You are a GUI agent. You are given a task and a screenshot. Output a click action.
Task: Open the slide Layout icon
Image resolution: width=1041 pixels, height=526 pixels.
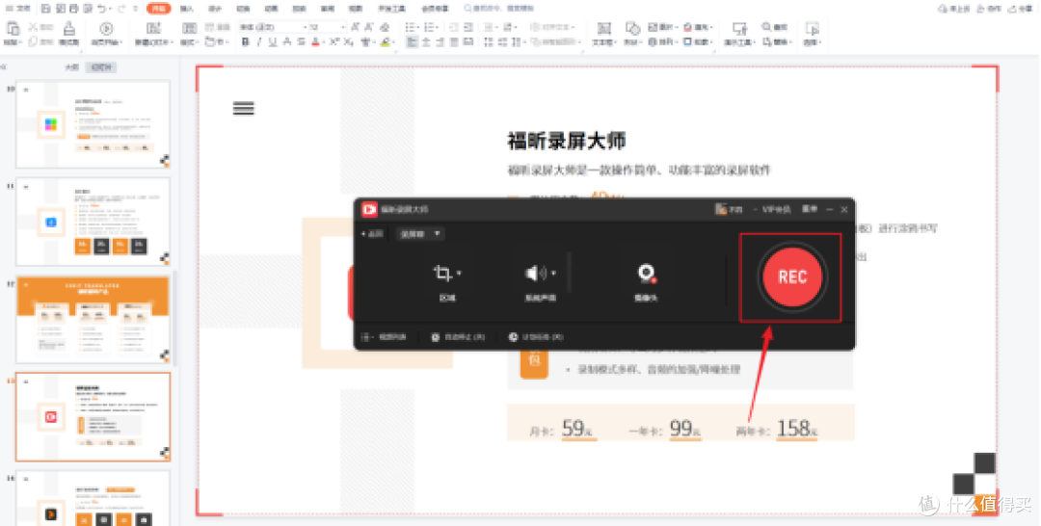click(x=189, y=29)
